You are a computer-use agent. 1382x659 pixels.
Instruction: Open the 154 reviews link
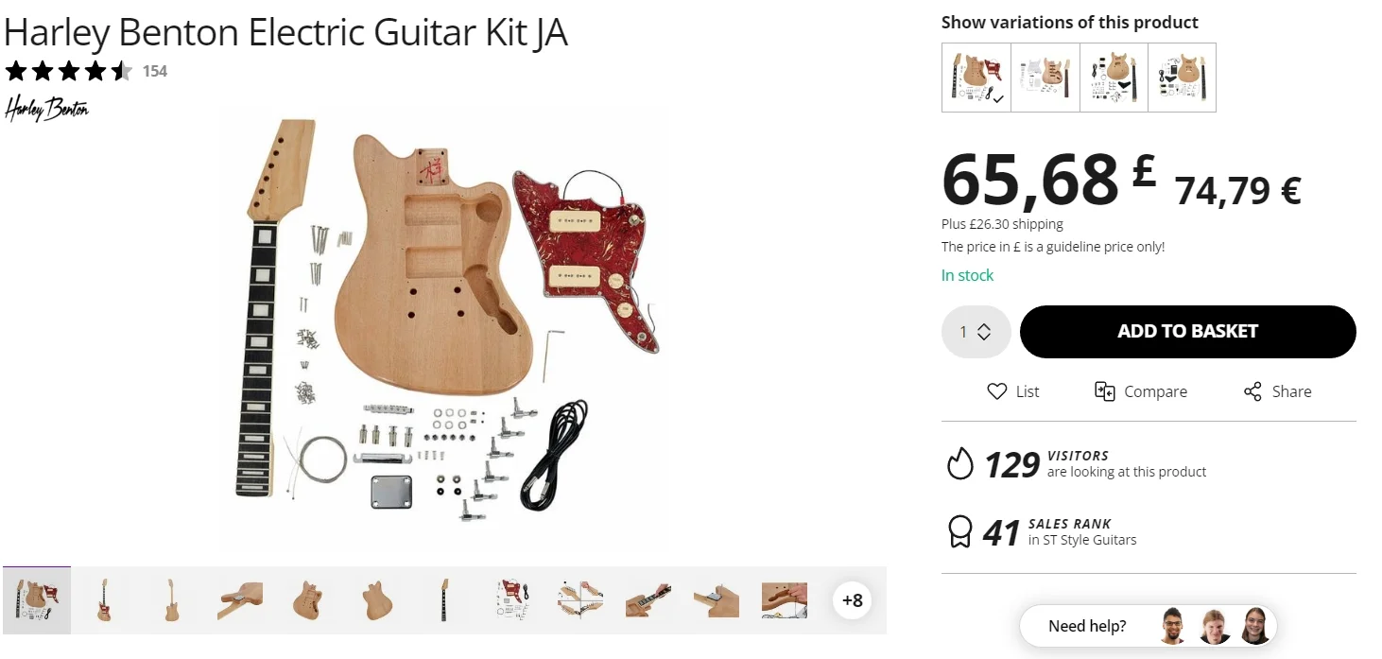(x=155, y=71)
